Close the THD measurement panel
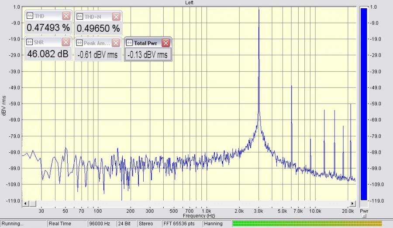This screenshot has height=228, width=393. [66, 16]
